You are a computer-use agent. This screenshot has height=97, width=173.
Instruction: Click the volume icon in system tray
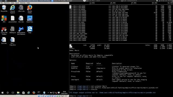(x=56, y=93)
